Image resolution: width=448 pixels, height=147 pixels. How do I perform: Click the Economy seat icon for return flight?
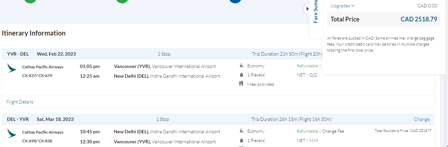point(241,131)
